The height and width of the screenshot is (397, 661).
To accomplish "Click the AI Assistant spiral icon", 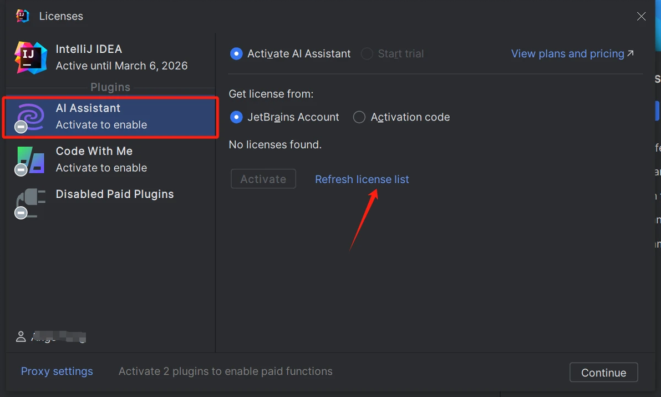I will click(30, 117).
